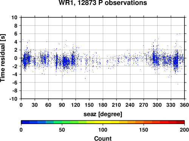Viewport: 189px width, 141px height.
Task: Click the 10 tick label on y-axis
Action: coord(14,17)
